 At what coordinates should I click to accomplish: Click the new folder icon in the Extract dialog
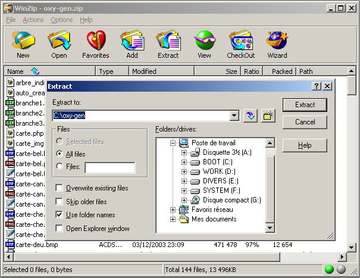pyautogui.click(x=268, y=115)
